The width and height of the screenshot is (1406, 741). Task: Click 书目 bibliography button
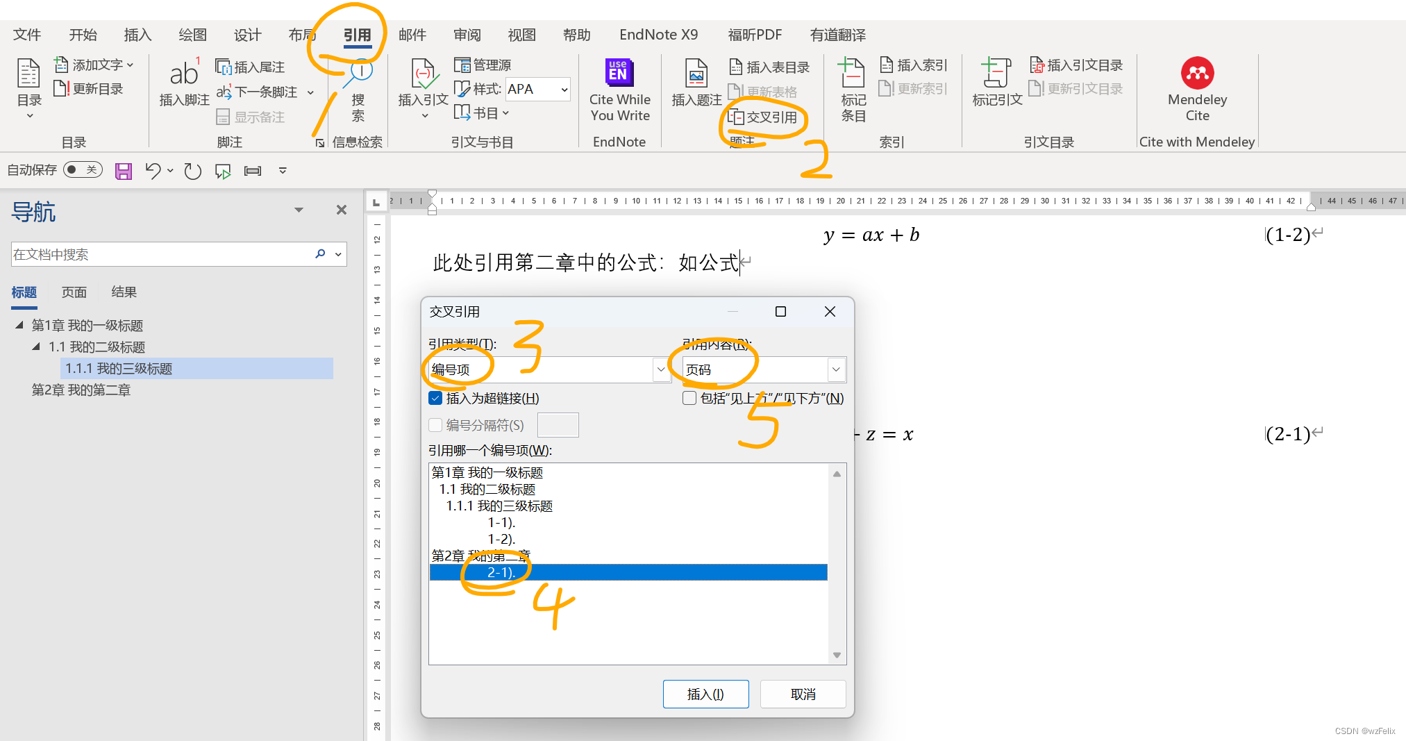481,113
